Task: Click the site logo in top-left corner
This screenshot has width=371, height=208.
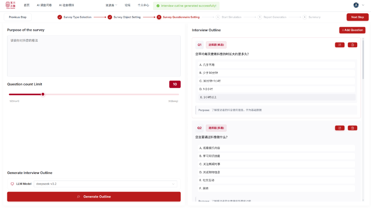Action: (10, 5)
